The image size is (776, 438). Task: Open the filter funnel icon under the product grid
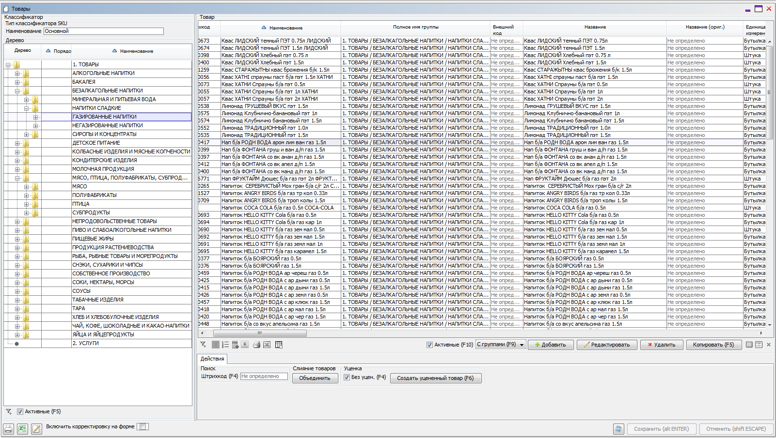click(x=204, y=345)
